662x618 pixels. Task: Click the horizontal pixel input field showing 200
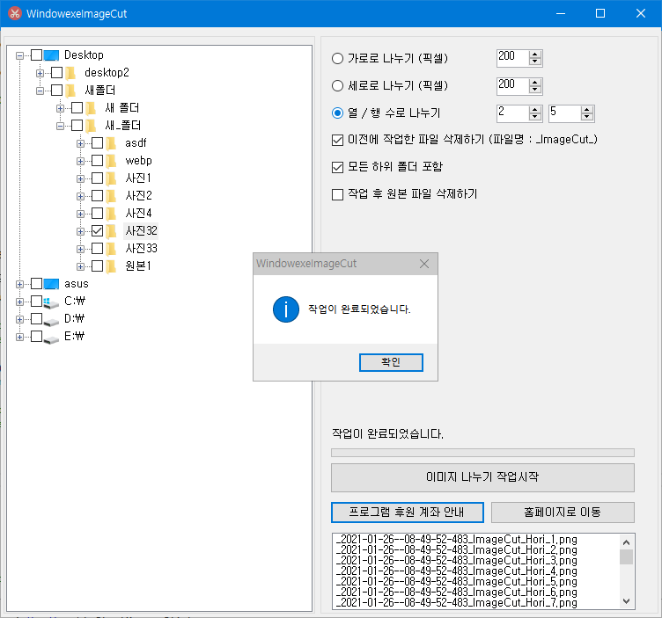pos(513,58)
